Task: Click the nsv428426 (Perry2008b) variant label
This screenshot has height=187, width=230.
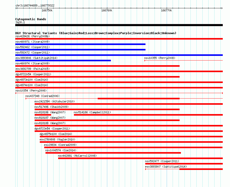Action: 33,36
